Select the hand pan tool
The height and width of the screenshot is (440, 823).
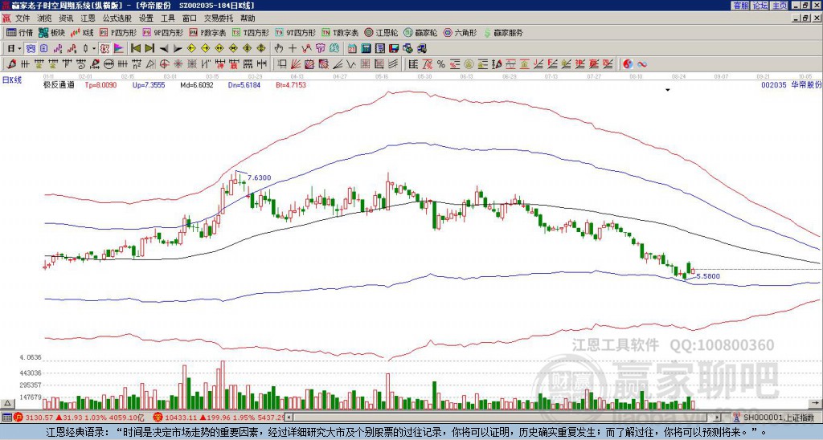point(279,49)
